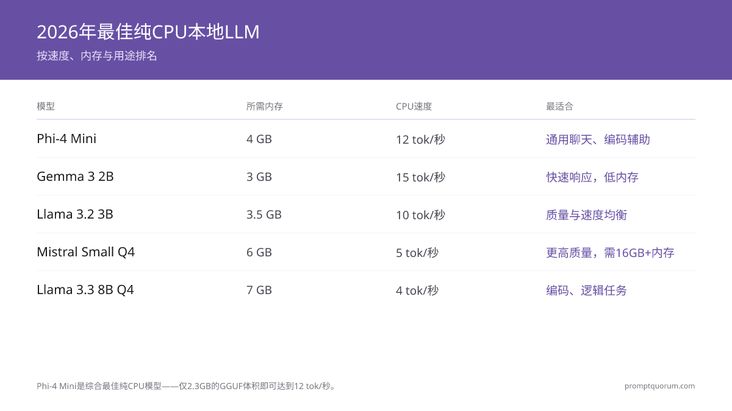The width and height of the screenshot is (732, 411).
Task: Select the "3.5 GB" memory cell
Action: pyautogui.click(x=264, y=215)
